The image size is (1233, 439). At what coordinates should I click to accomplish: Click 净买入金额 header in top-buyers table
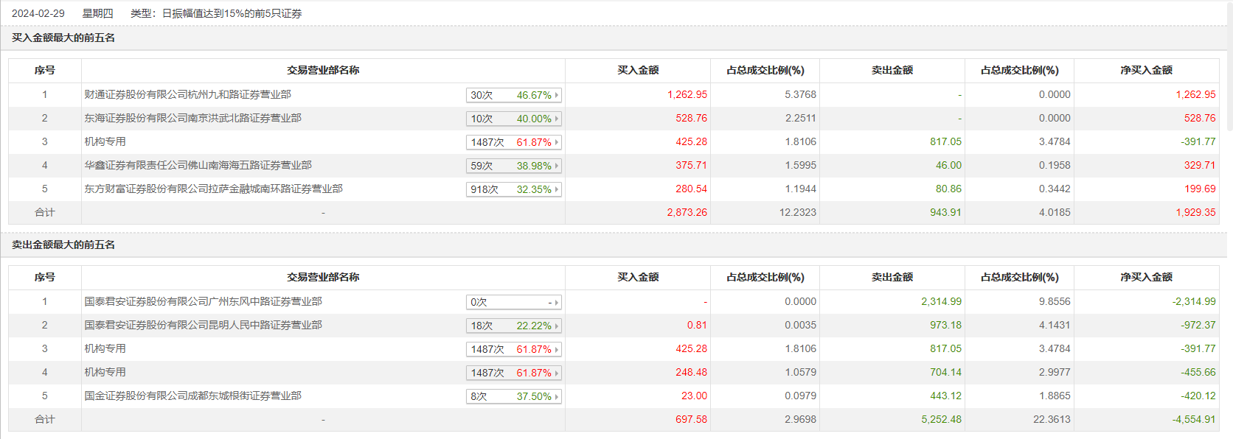click(x=1146, y=70)
